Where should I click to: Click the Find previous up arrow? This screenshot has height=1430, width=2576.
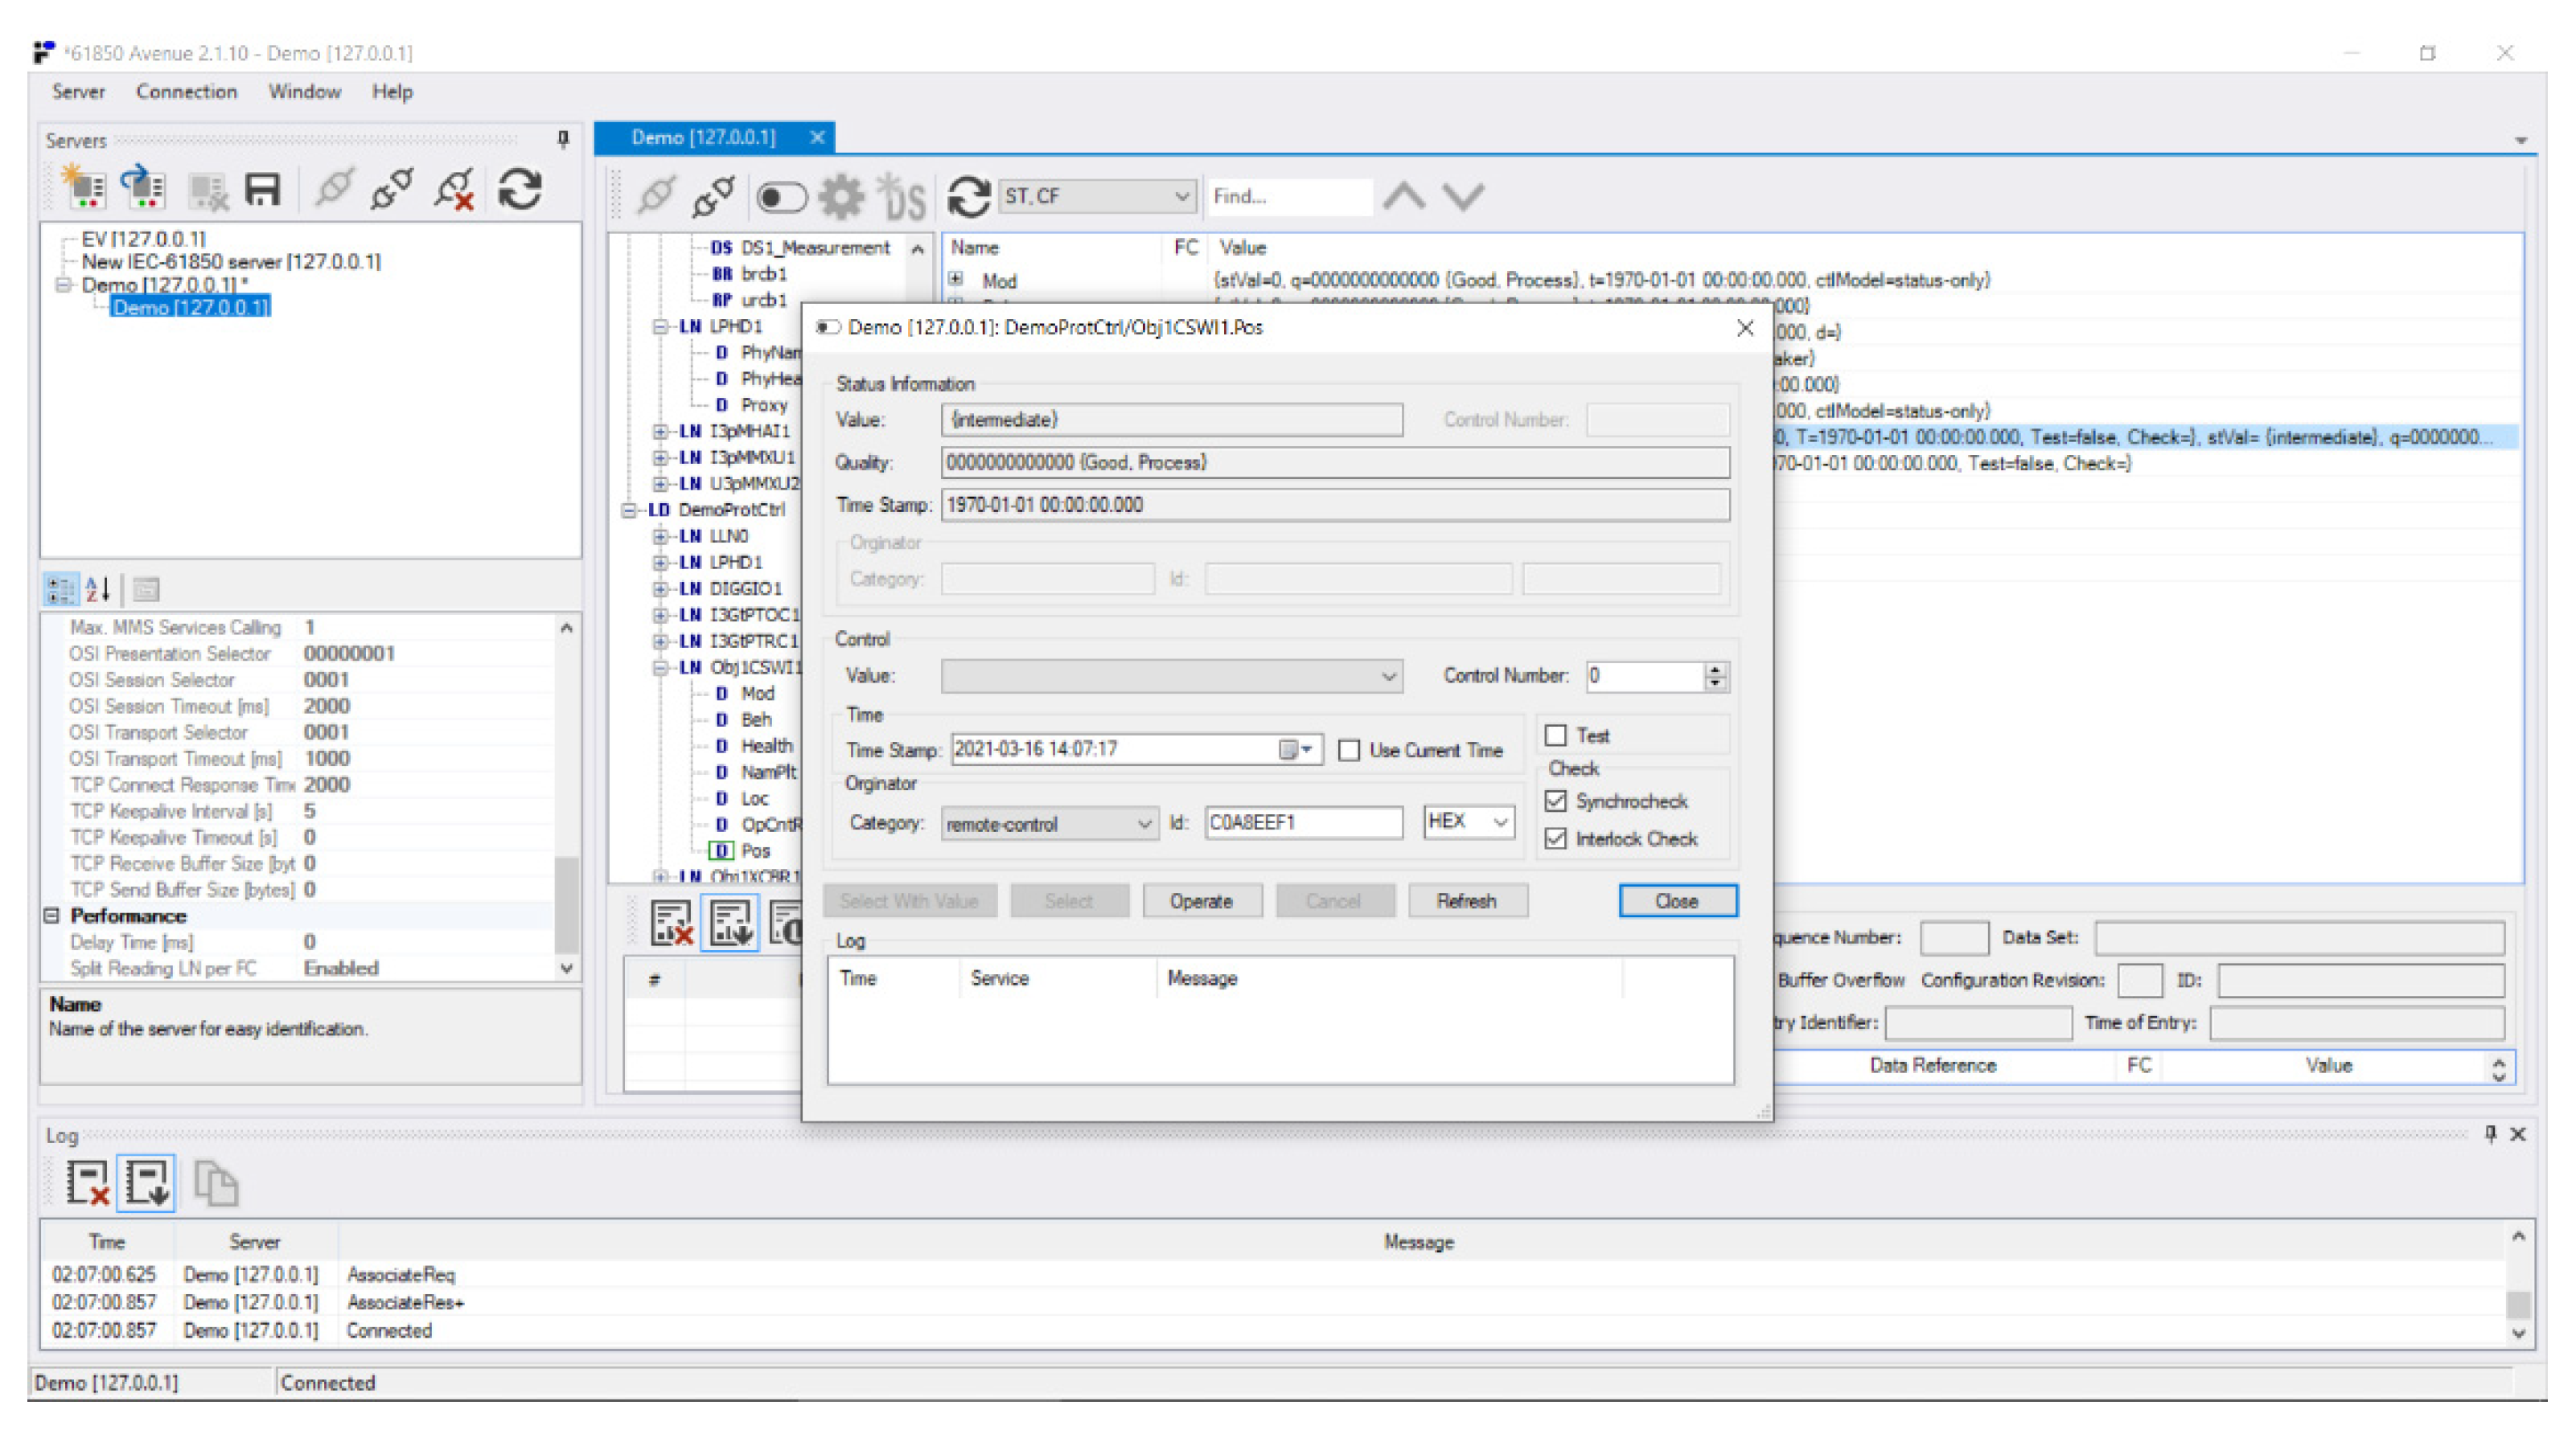1404,196
